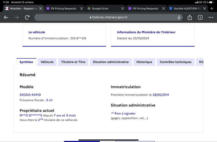The height and width of the screenshot is (142, 217).
Task: Click the first registration date 28/05/2014
Action: pos(161,95)
